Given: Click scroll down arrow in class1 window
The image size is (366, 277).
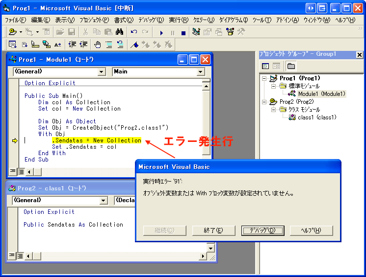Looking at the screenshot, I should click(x=210, y=248).
